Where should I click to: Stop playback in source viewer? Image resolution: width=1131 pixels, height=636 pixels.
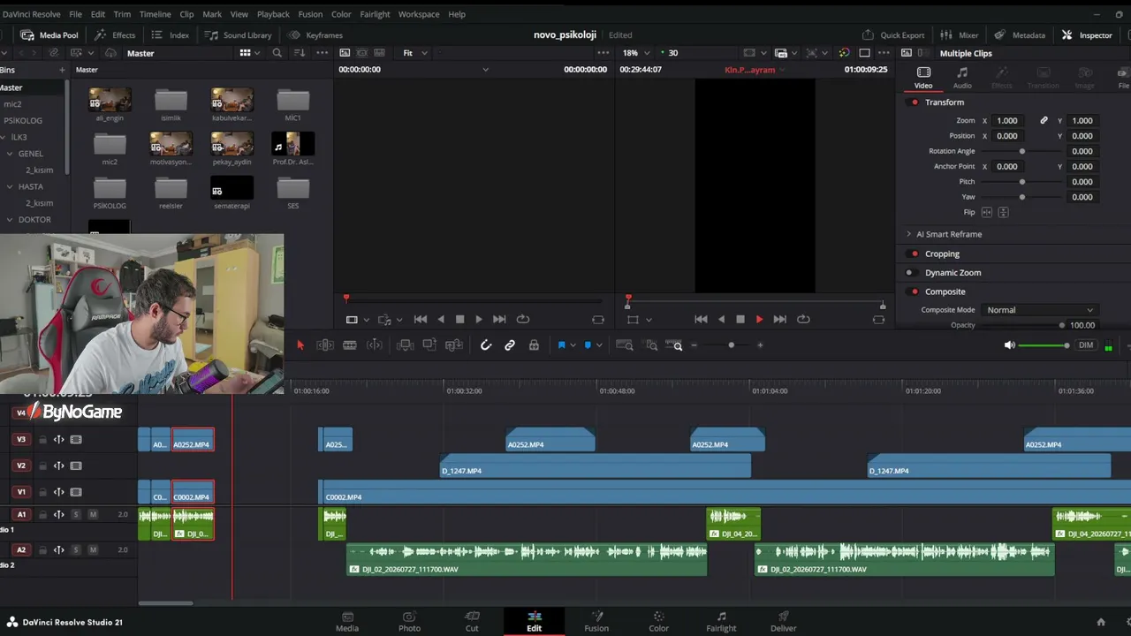coord(459,319)
